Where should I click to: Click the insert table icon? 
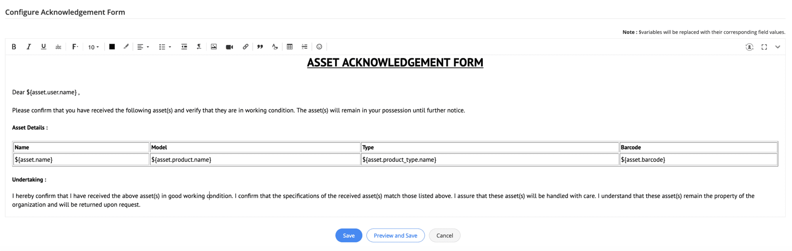point(290,47)
